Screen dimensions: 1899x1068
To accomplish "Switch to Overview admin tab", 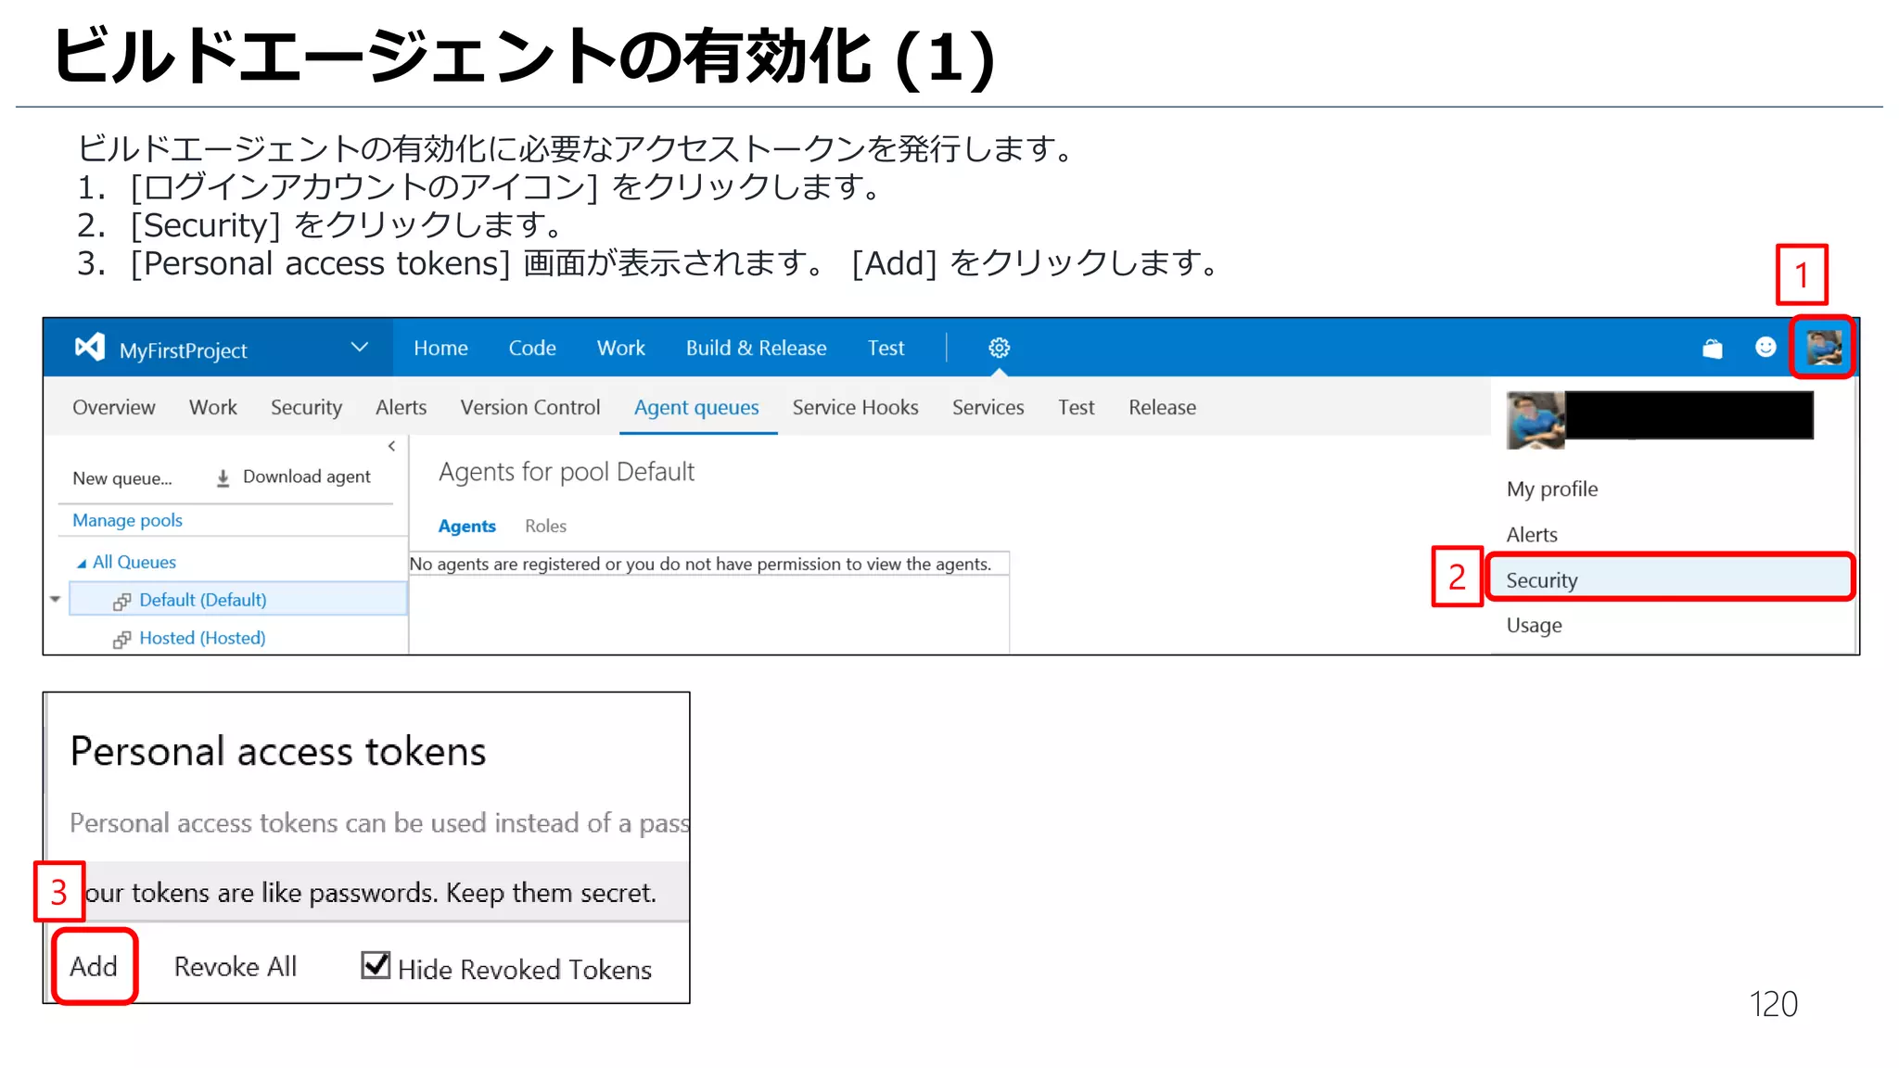I will point(114,408).
